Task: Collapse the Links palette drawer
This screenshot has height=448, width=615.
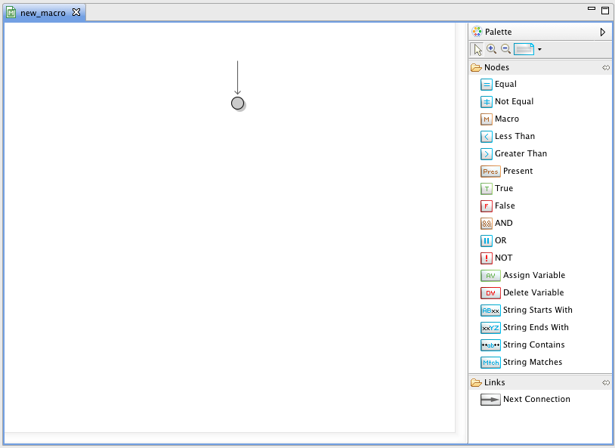Action: click(495, 383)
